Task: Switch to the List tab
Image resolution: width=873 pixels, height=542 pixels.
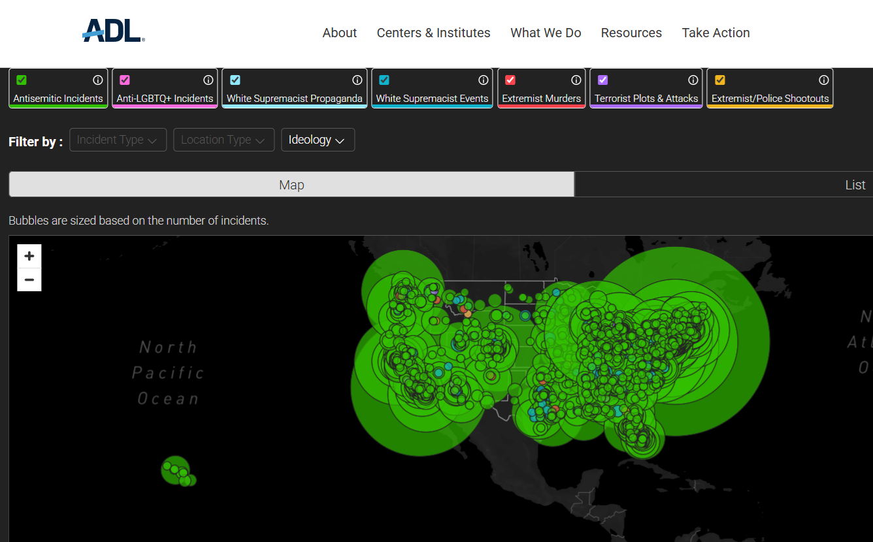Action: (724, 185)
